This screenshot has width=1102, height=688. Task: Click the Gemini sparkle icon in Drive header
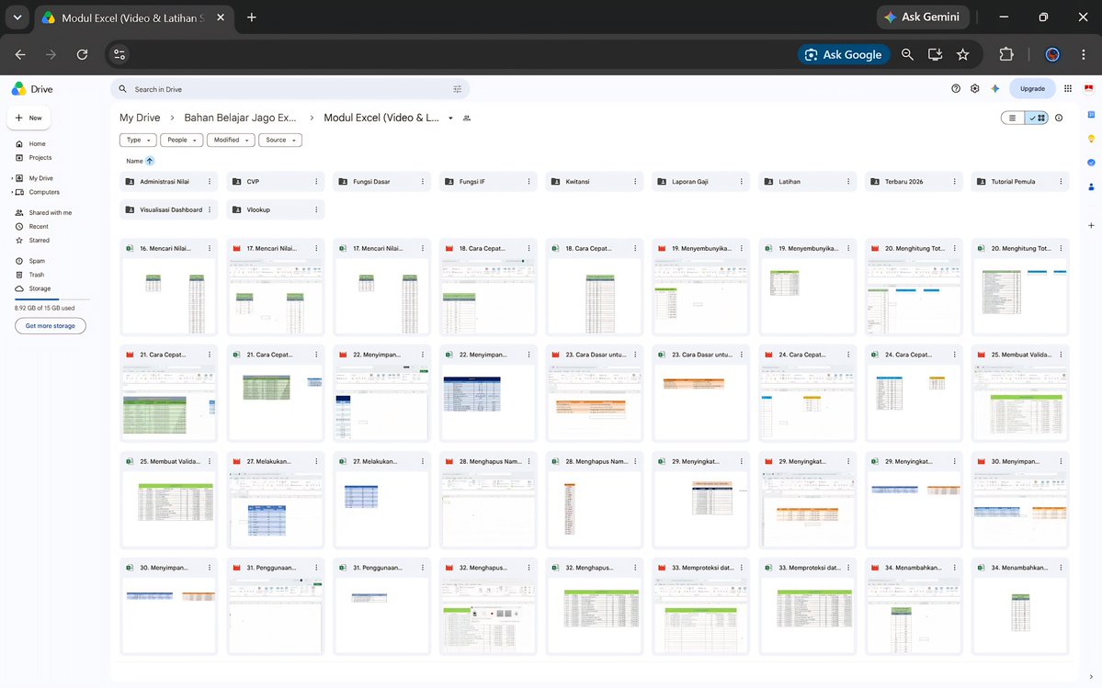click(995, 89)
